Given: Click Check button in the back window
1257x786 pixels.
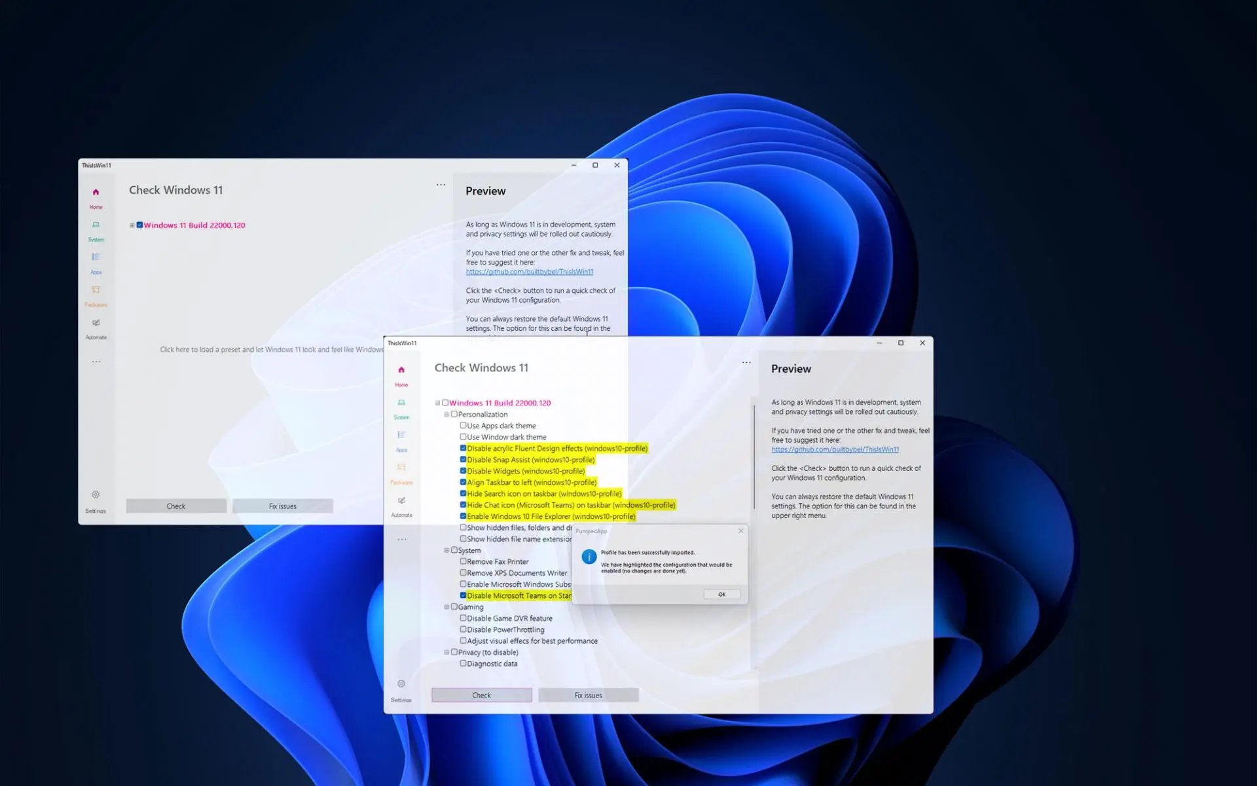Looking at the screenshot, I should (x=176, y=506).
